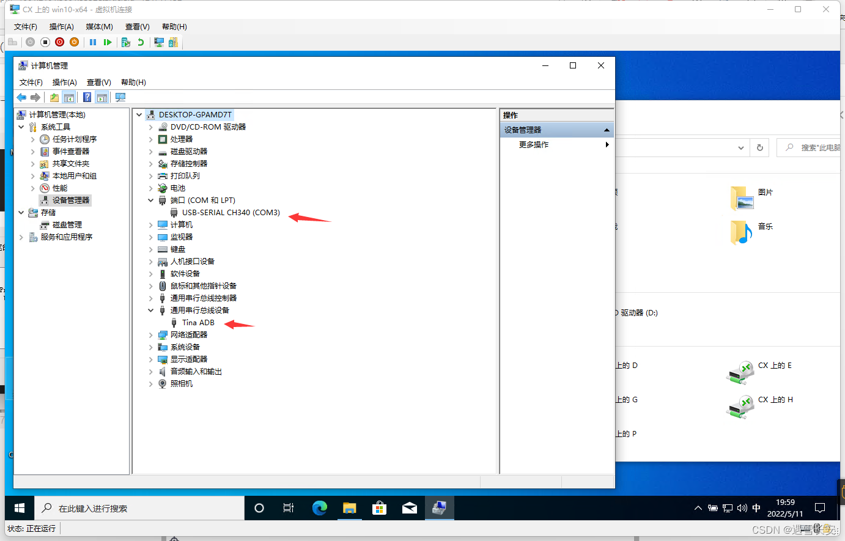
Task: Open 文件(F) menu in VM connection window
Action: tap(26, 27)
